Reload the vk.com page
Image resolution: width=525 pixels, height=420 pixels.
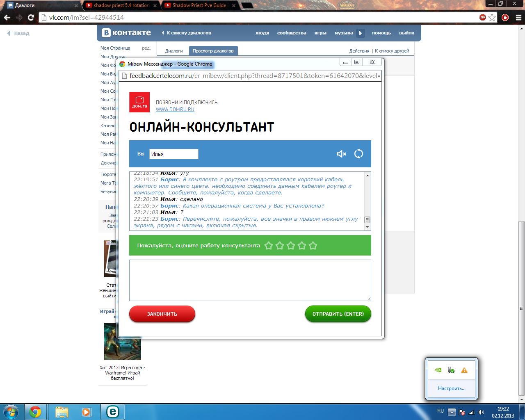coord(31,17)
